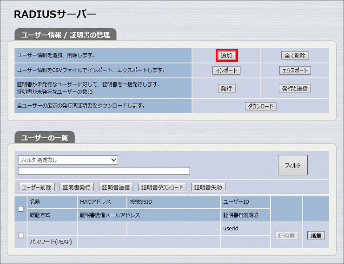The width and height of the screenshot is (344, 264).
Task: Click the ユーザー情報を追加、削除します。 description
Action: [56, 55]
